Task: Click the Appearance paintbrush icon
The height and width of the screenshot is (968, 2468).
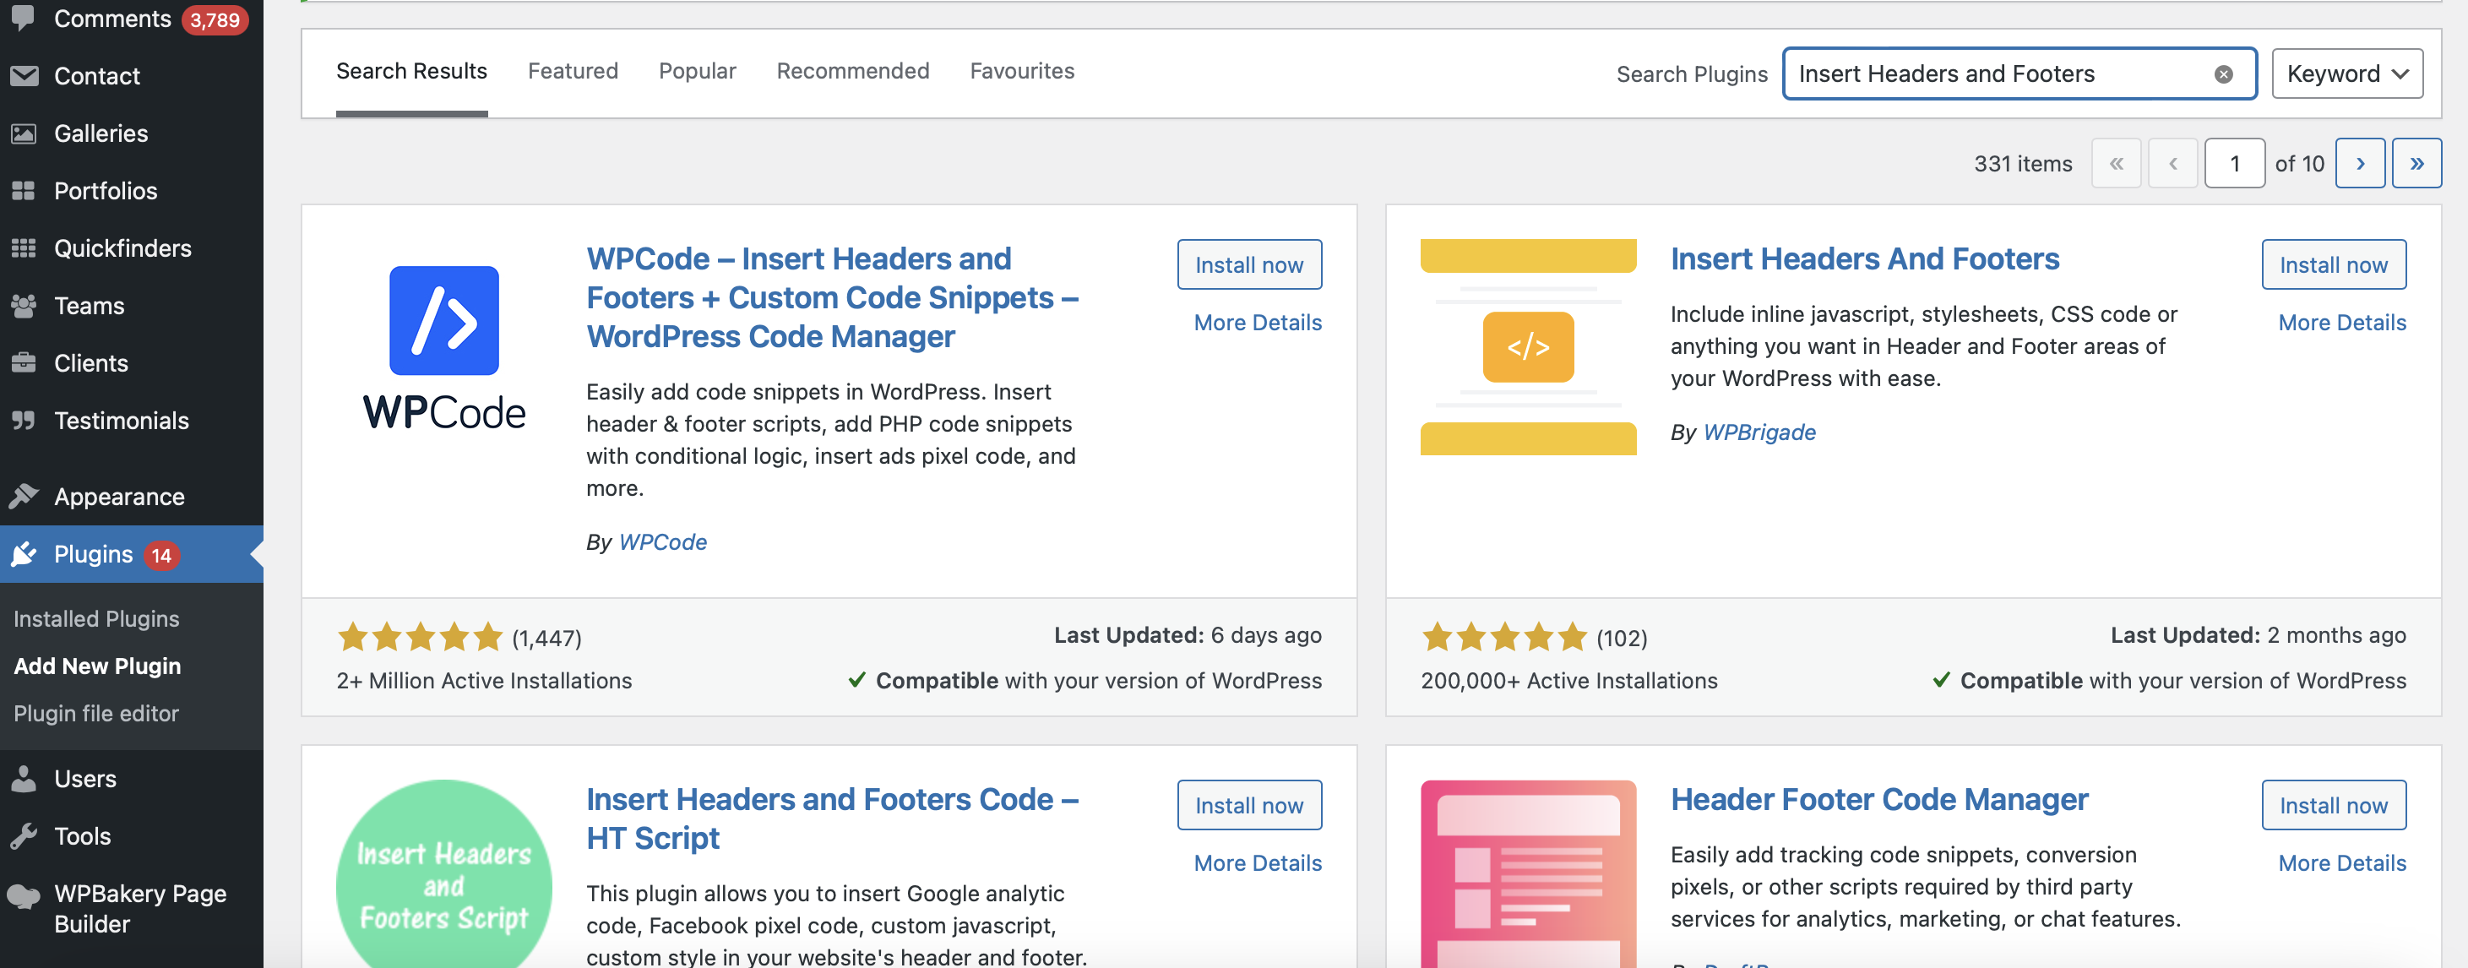Action: click(24, 497)
